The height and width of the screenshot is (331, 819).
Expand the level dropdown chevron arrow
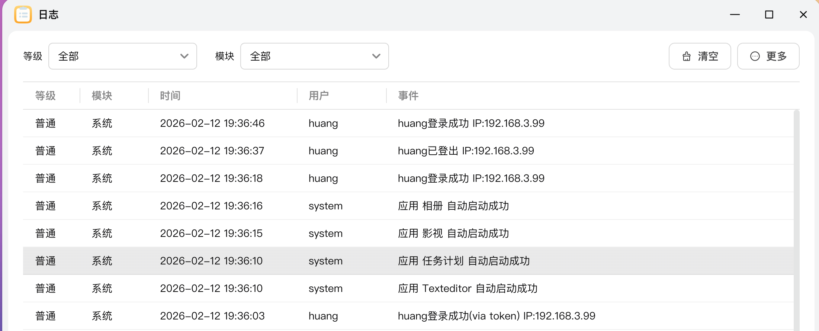[x=184, y=57]
